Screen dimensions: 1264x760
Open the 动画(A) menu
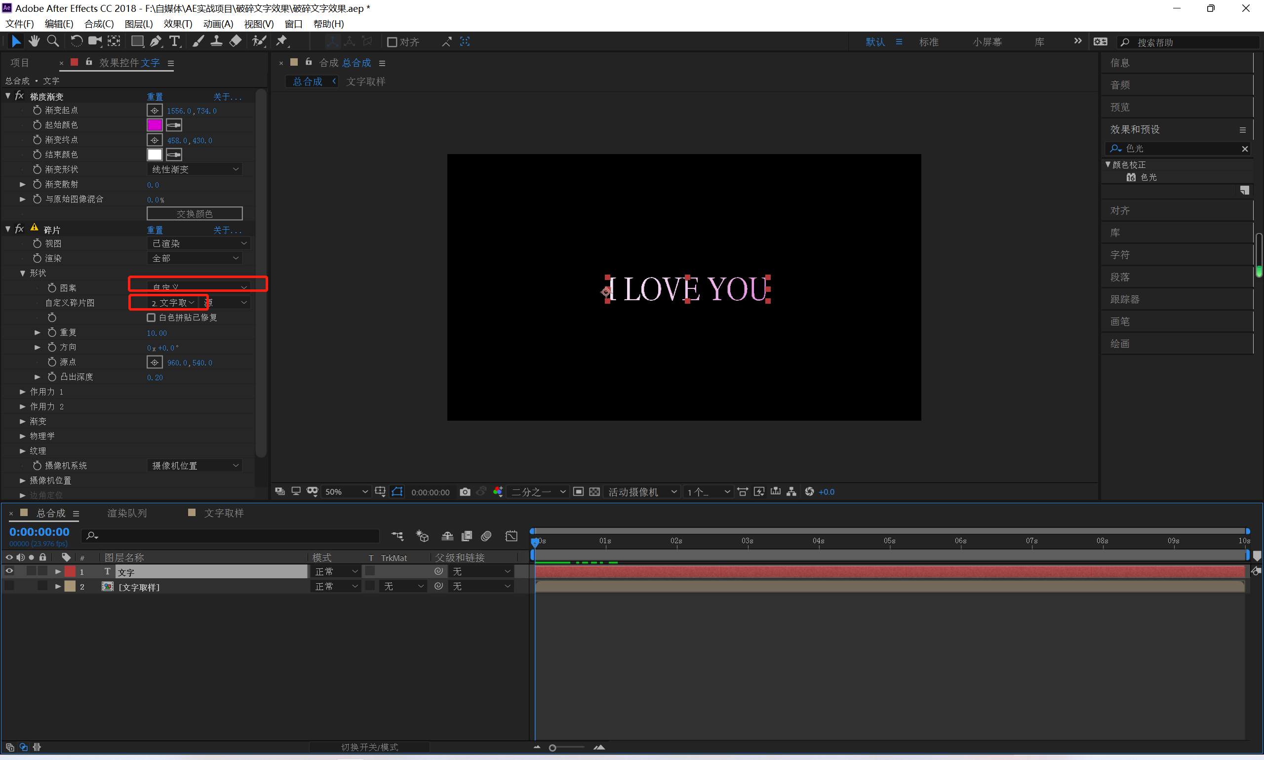218,24
